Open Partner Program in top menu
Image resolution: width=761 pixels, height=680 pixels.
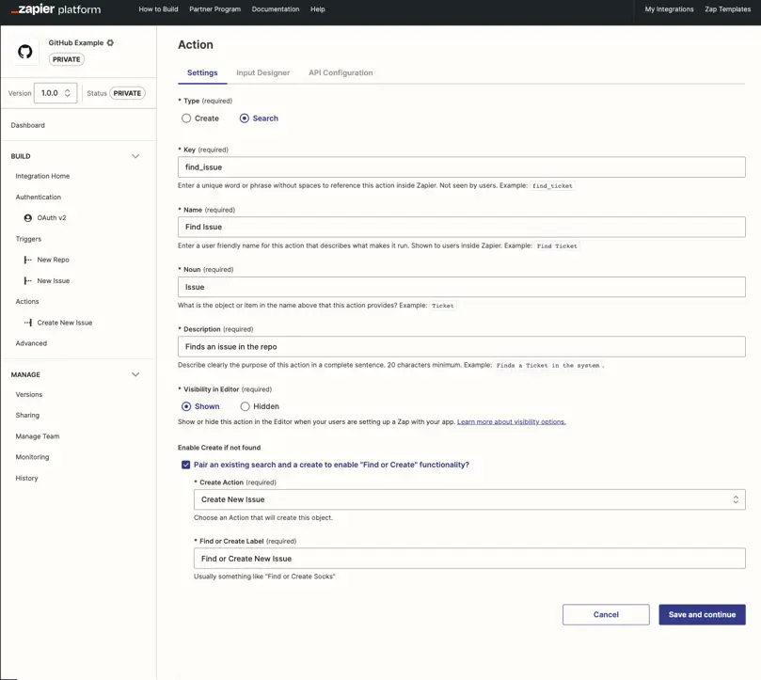pos(215,9)
